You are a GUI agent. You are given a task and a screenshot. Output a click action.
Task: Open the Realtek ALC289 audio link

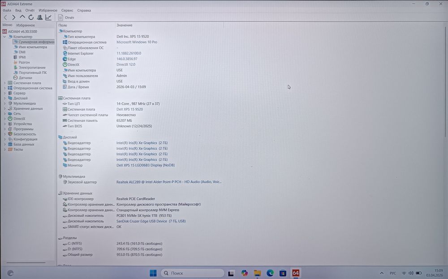[169, 182]
